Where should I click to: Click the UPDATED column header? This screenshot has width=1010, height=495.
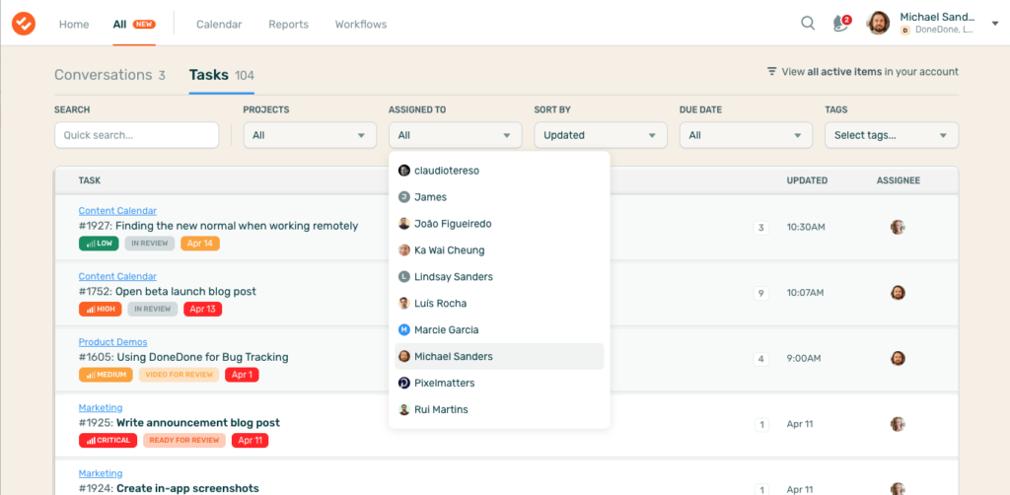pyautogui.click(x=807, y=180)
